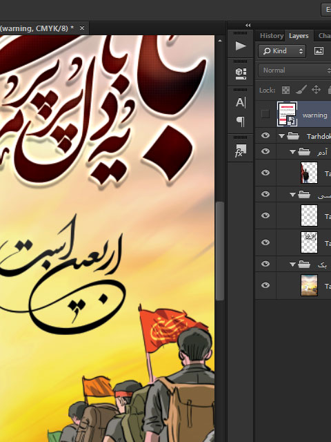Image resolution: width=331 pixels, height=442 pixels.
Task: Open the 3D panel cube icon
Action: click(241, 74)
